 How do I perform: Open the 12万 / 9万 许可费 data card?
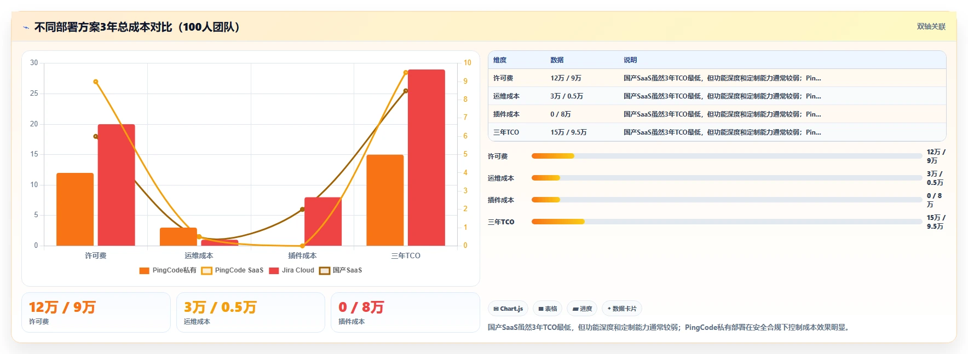pyautogui.click(x=96, y=312)
